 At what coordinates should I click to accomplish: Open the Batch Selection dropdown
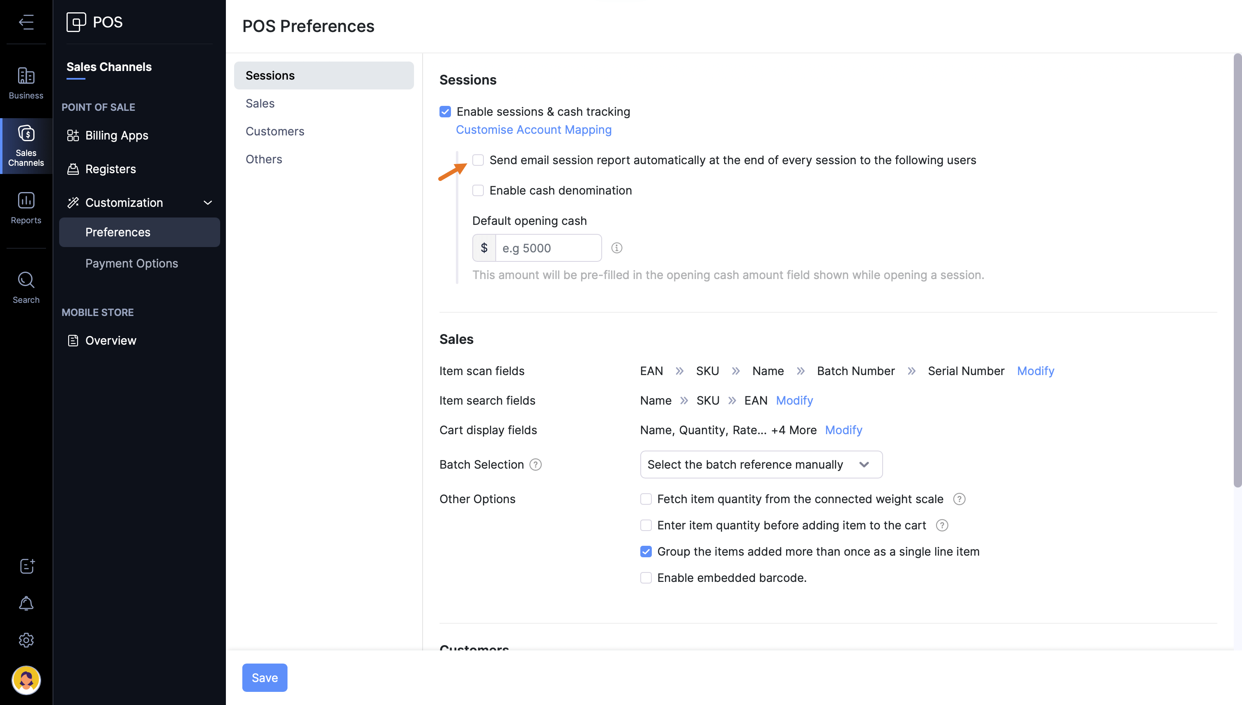[x=761, y=465]
